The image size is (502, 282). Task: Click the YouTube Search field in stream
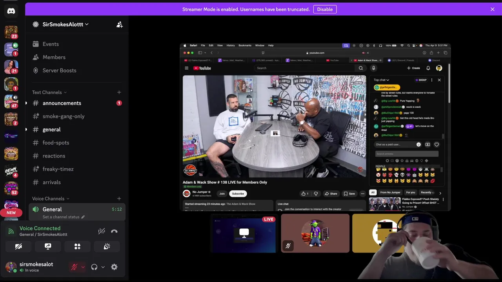point(305,68)
